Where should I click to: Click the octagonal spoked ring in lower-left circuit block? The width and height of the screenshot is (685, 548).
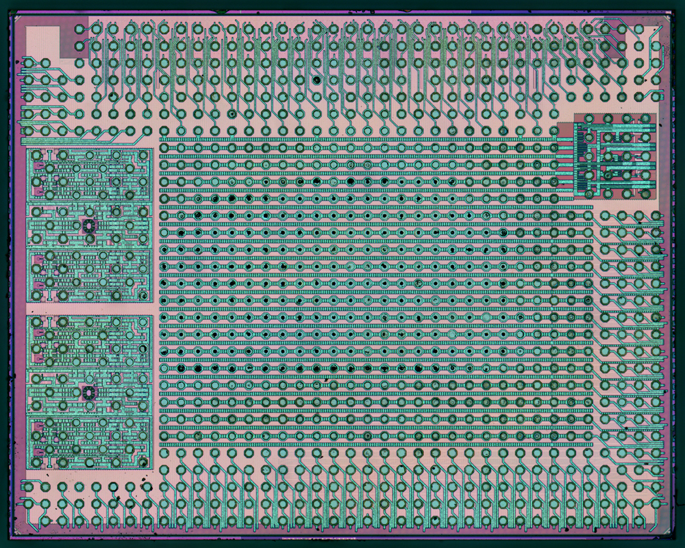coord(89,392)
